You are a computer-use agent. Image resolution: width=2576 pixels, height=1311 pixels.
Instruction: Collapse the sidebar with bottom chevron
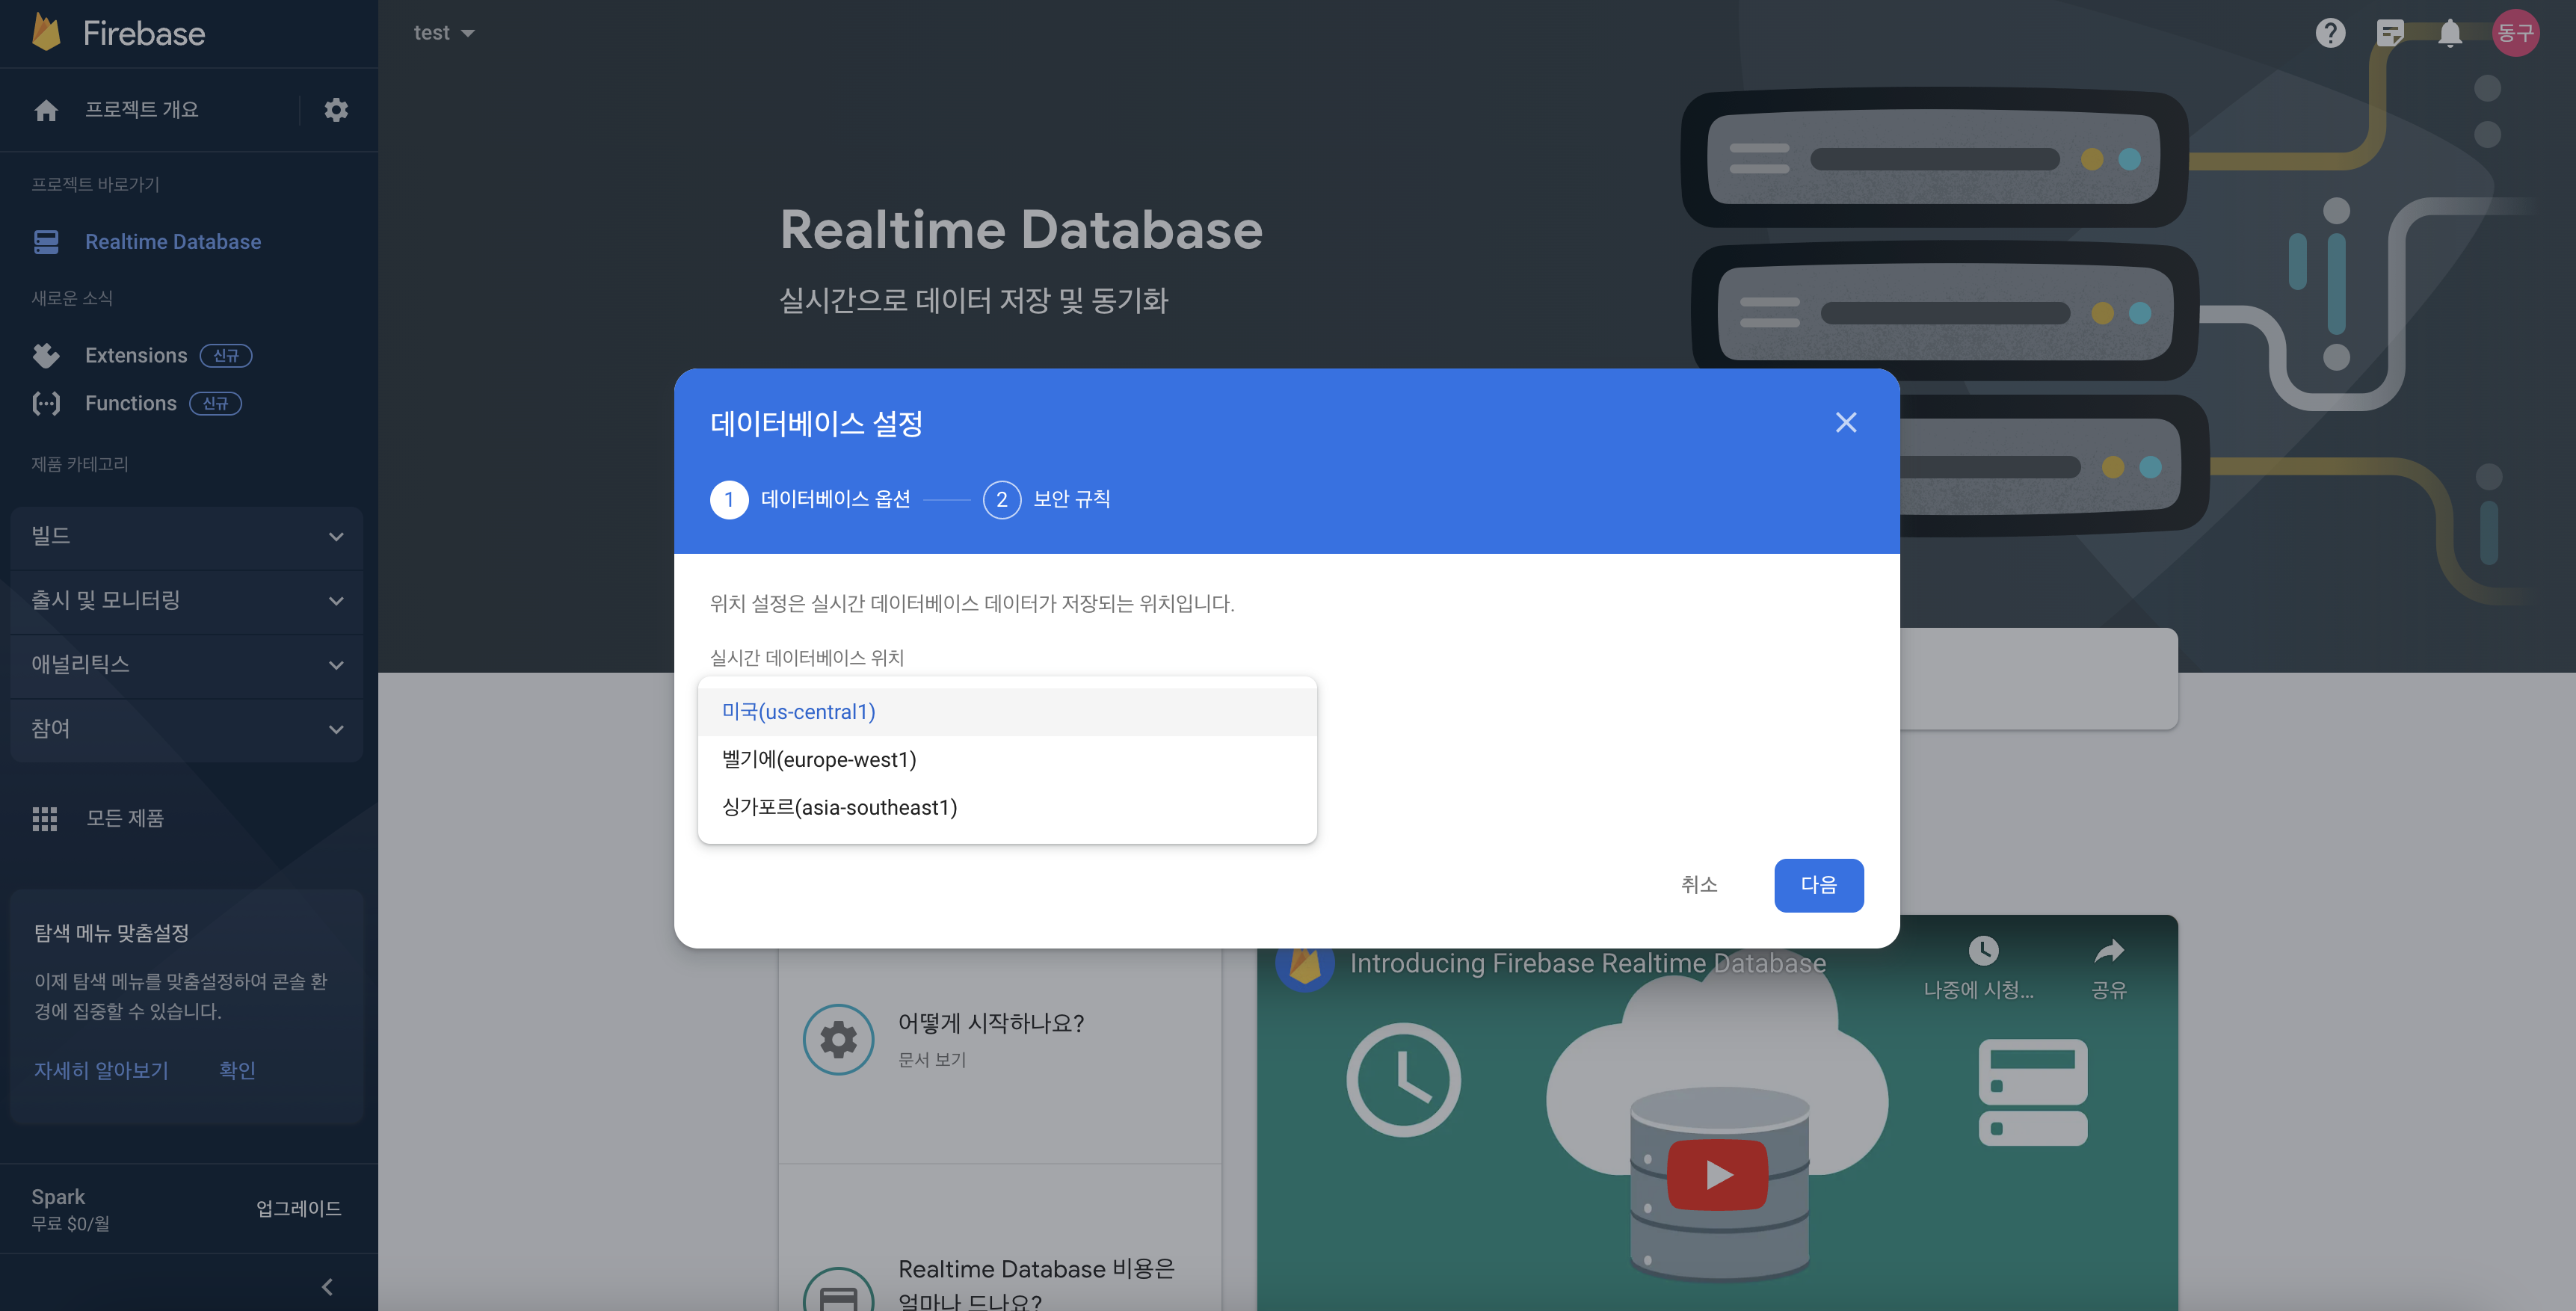tap(327, 1286)
